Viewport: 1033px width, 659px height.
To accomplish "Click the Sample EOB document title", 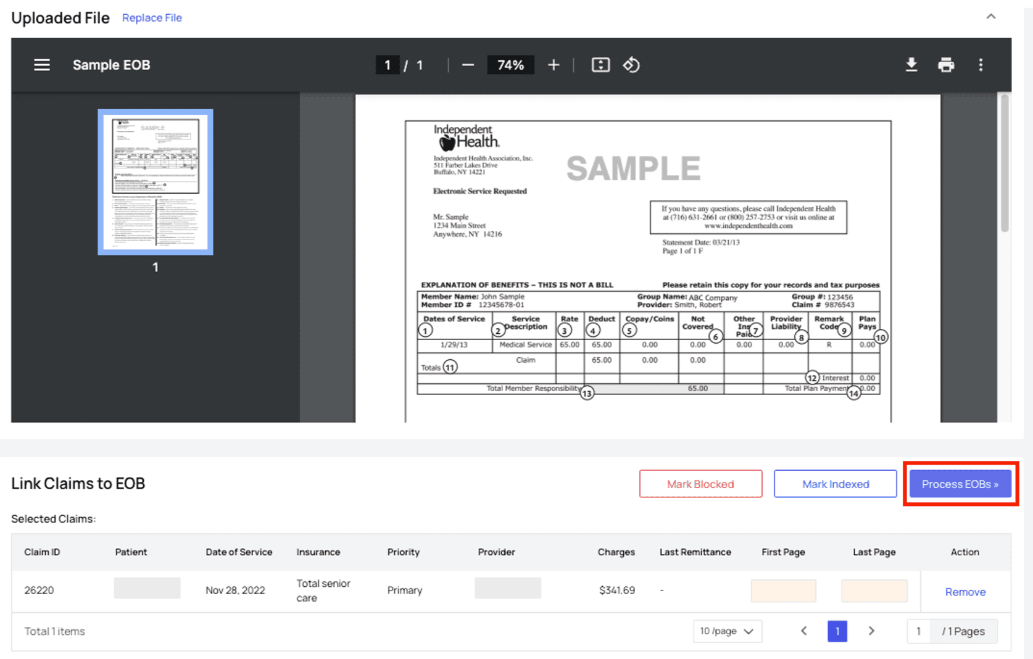I will [x=112, y=65].
